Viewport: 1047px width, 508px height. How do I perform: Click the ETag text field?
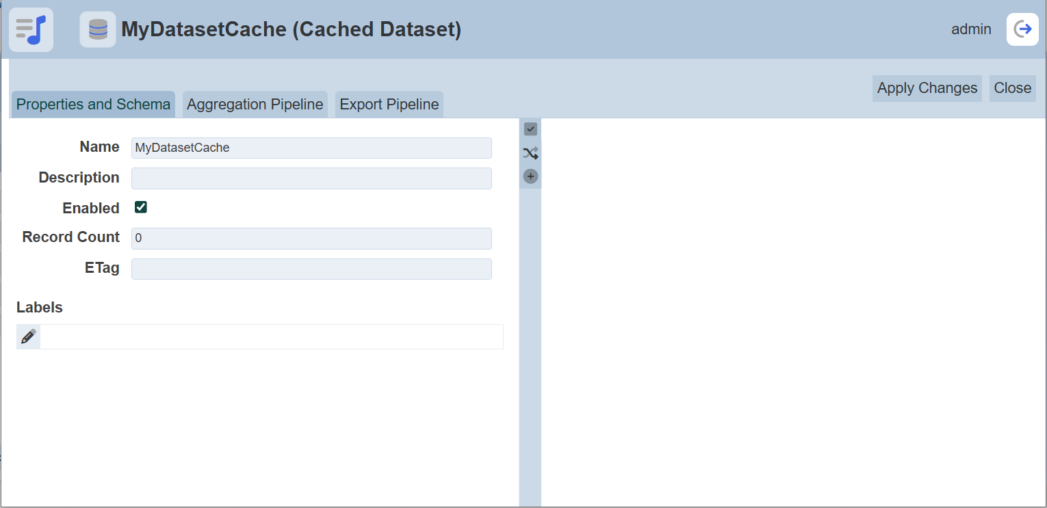pyautogui.click(x=311, y=269)
